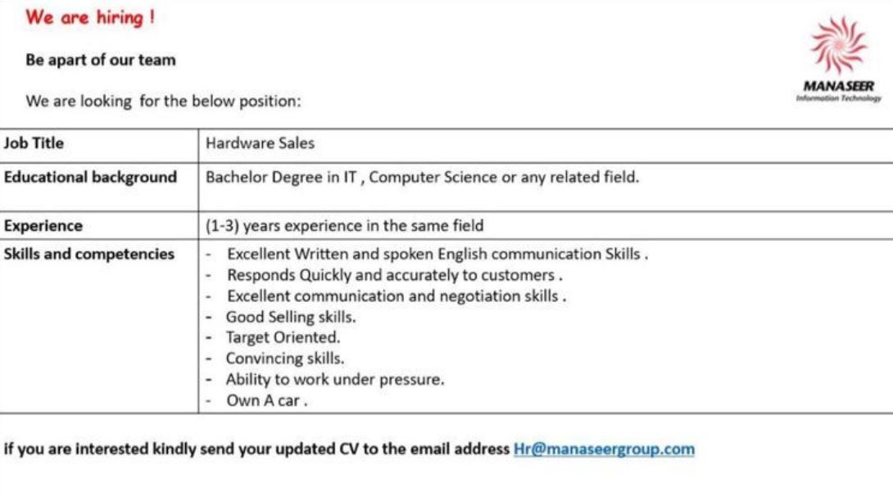Select 'Ability to work under pressure' line
The width and height of the screenshot is (893, 492).
(335, 379)
